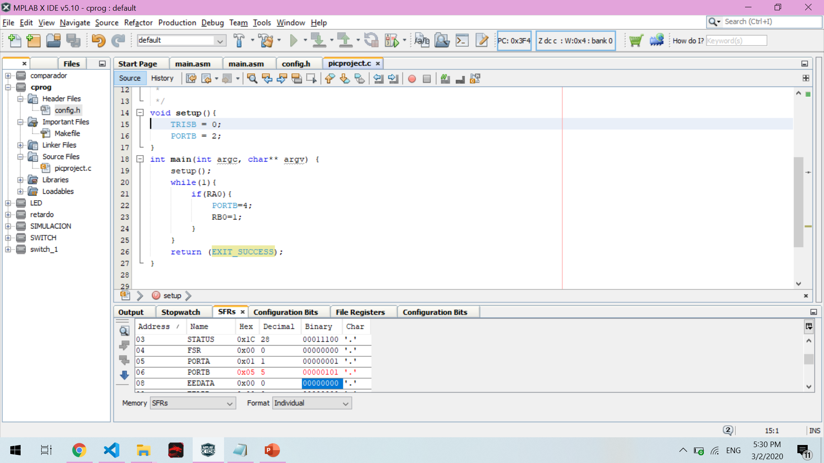
Task: Click the New File icon
Action: click(15, 41)
